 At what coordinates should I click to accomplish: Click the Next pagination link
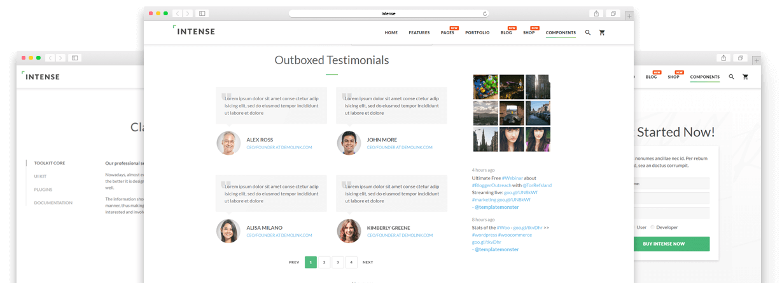click(x=368, y=262)
